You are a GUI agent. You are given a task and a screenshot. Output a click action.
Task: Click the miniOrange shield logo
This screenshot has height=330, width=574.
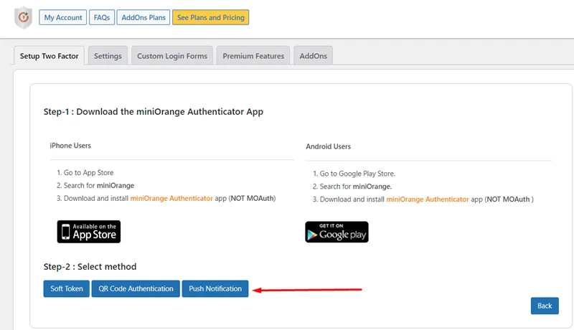click(x=24, y=17)
